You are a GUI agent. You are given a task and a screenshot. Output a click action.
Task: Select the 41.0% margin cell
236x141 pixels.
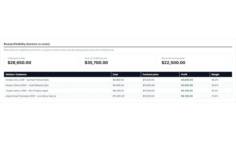[x=215, y=91]
